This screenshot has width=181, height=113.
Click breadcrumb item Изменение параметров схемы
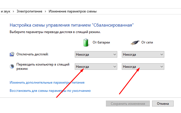73,11
